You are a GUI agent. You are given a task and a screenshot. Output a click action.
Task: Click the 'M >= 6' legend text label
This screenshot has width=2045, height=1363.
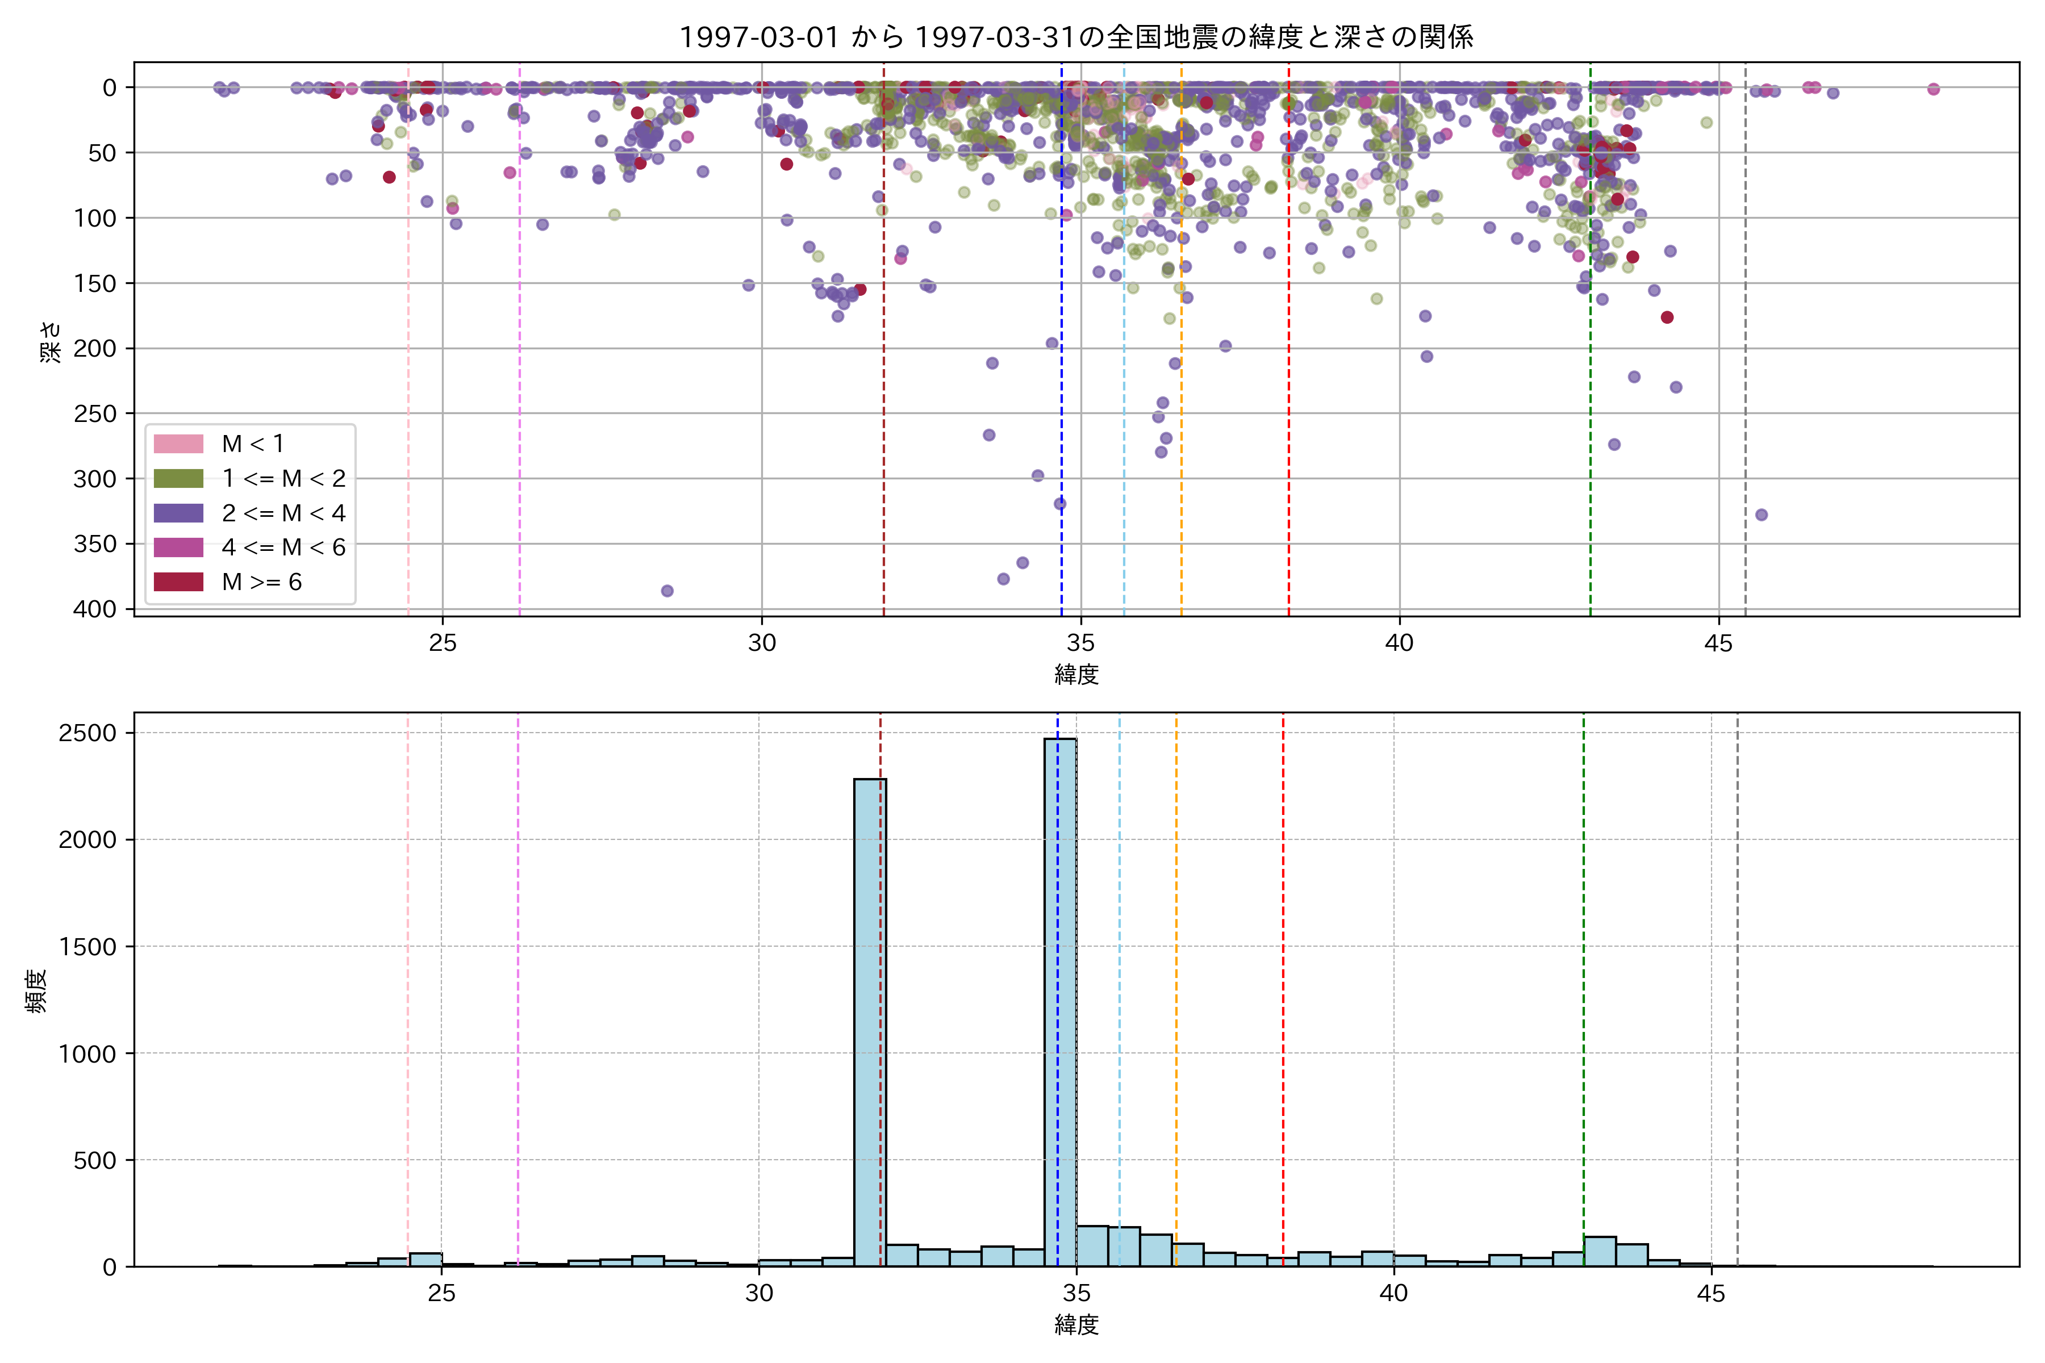[262, 582]
